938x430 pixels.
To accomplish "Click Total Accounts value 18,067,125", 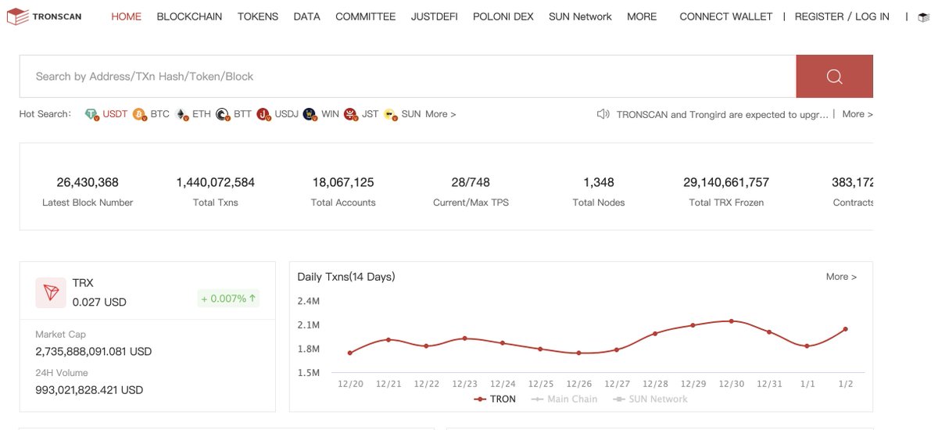I will 343,182.
